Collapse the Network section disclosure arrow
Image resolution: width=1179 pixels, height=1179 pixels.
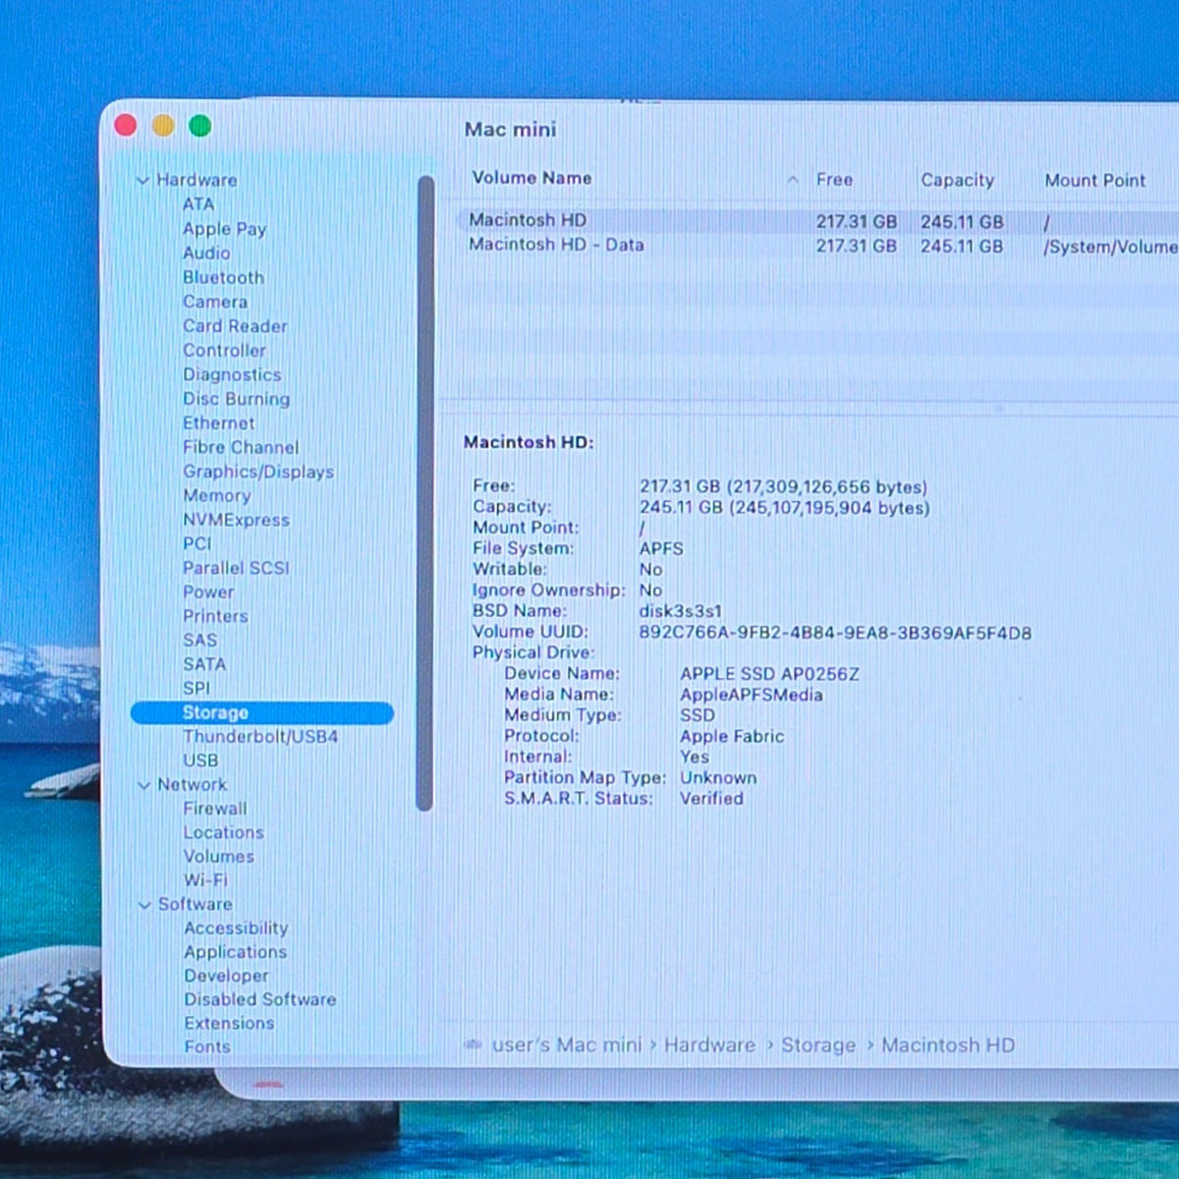[144, 785]
